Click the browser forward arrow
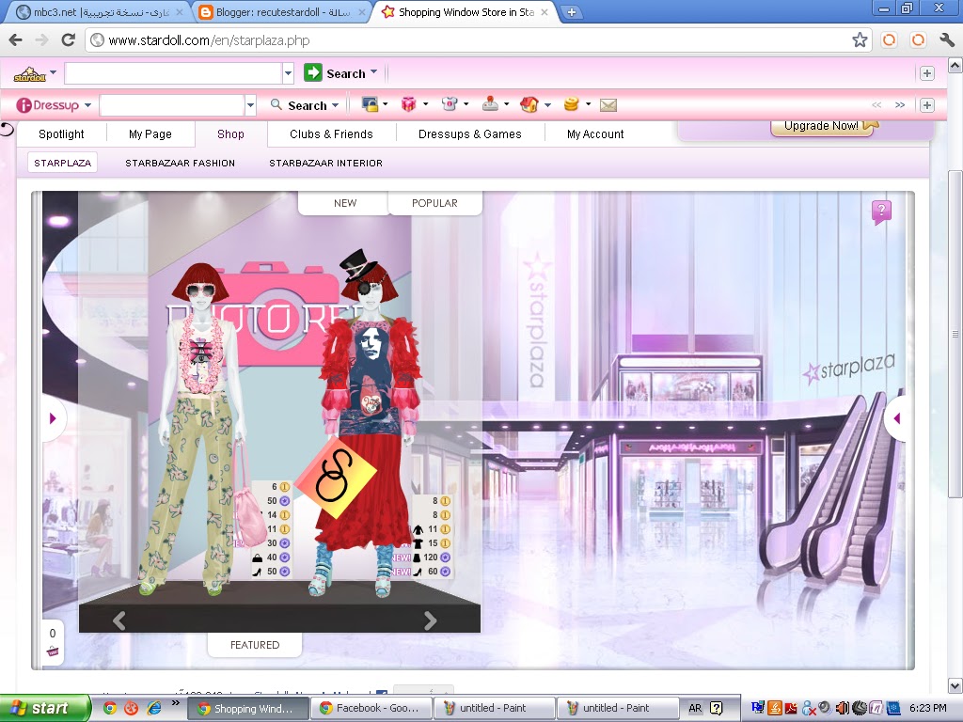The width and height of the screenshot is (963, 722). point(41,39)
